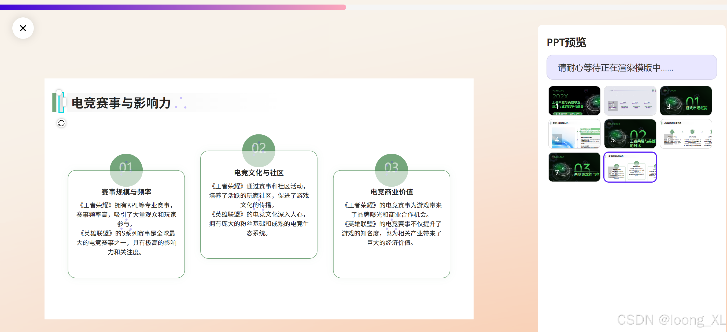Close the PPT preview with X button
Image resolution: width=727 pixels, height=332 pixels.
[23, 28]
